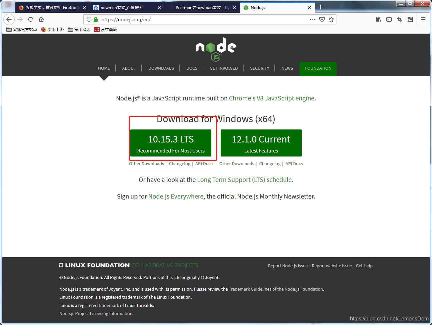Screen dimensions: 432x325
Task: Open the 火狐官方站点 bookmark folder
Action: click(x=22, y=29)
